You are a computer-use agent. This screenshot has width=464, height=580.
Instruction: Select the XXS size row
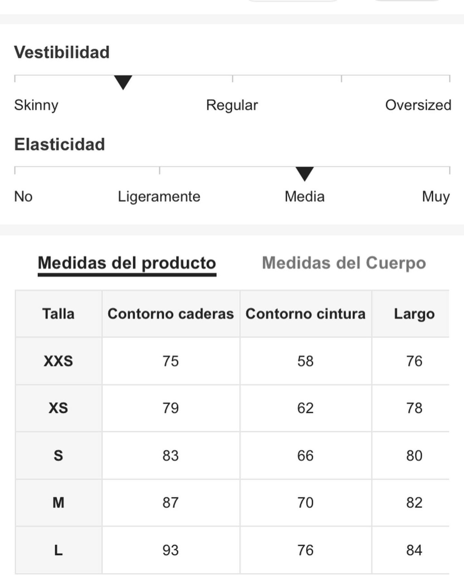tap(232, 361)
